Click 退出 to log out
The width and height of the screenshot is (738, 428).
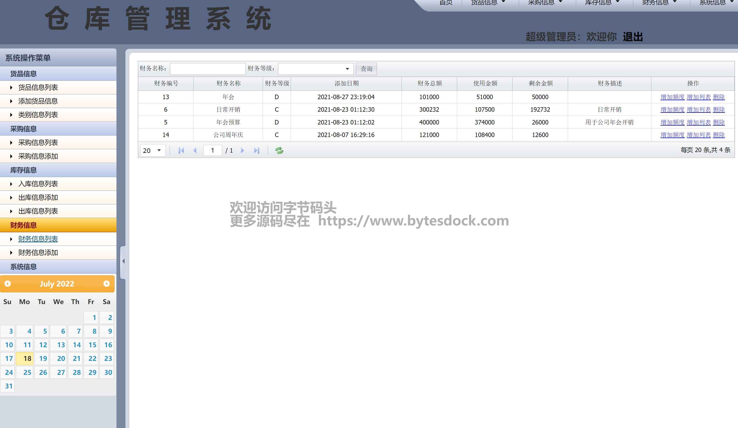pyautogui.click(x=633, y=37)
